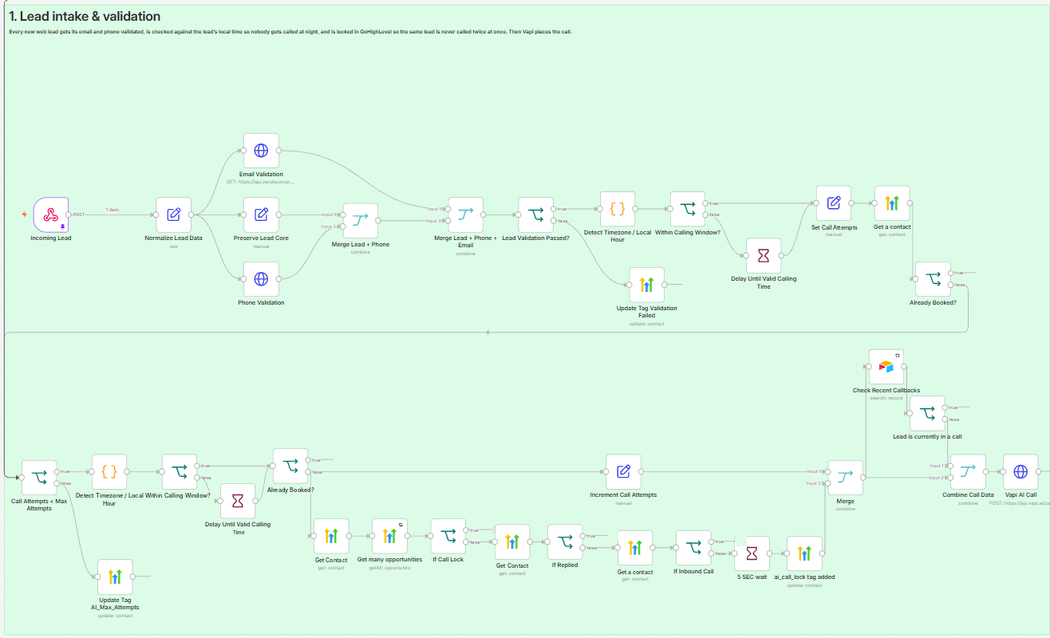Click the Merge Lead + Phone + Email node

point(466,215)
